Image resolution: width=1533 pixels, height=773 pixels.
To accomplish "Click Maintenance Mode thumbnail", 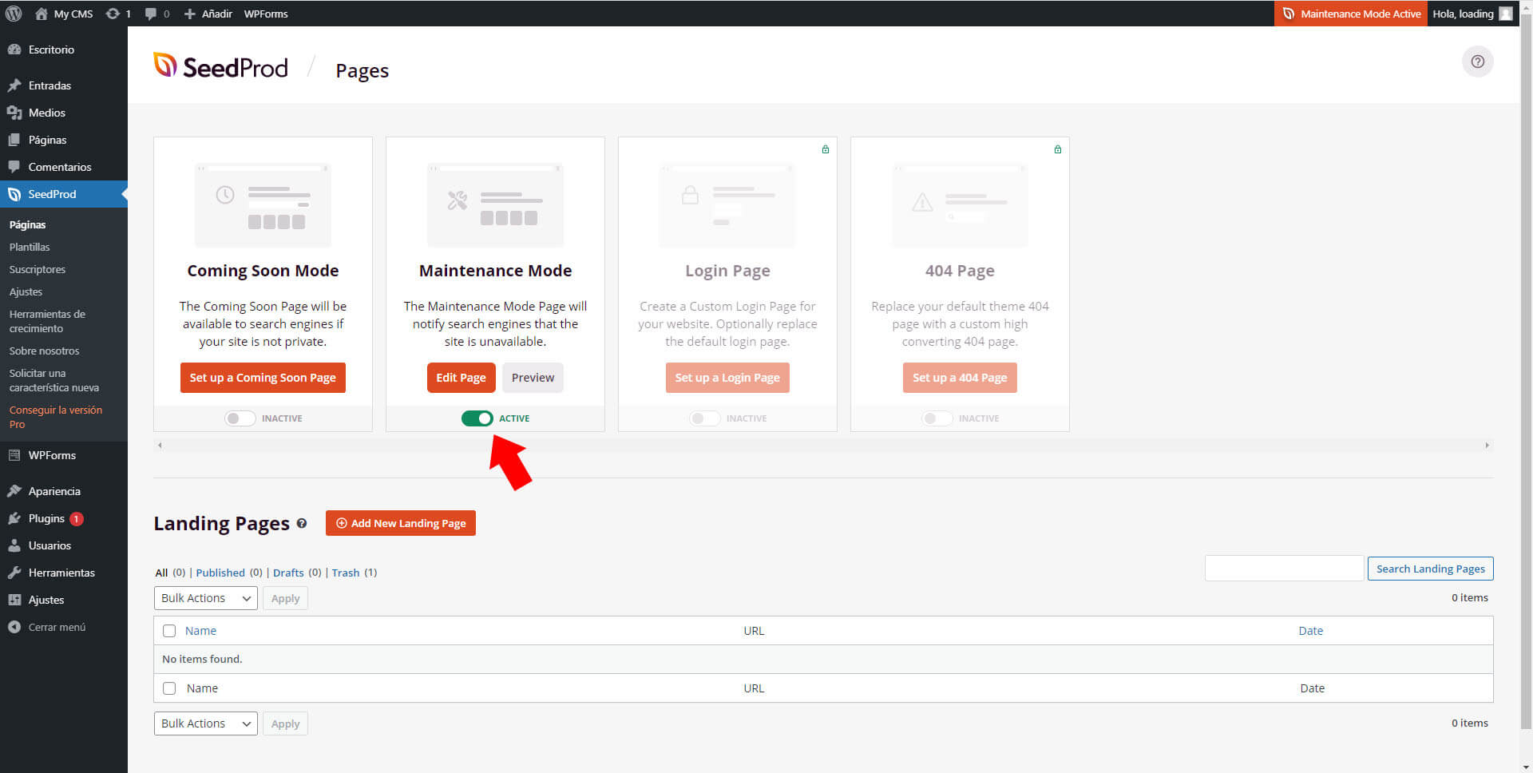I will (x=495, y=205).
